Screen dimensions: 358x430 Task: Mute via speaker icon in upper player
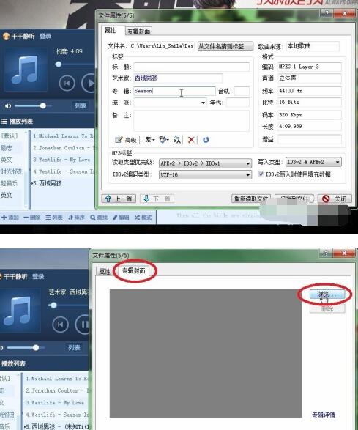coord(7,106)
